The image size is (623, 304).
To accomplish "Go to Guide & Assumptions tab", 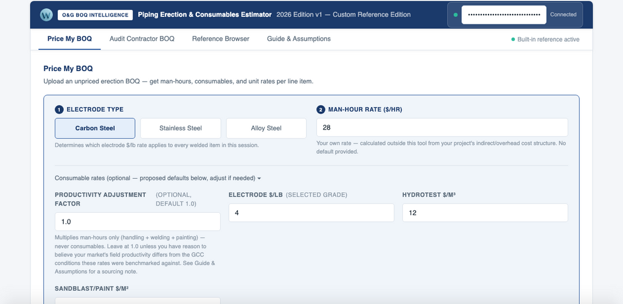I will 299,39.
